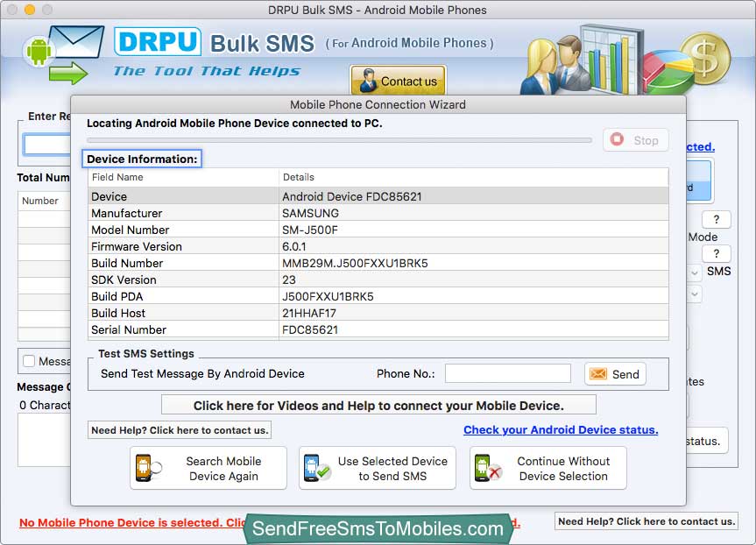The width and height of the screenshot is (756, 545).
Task: Click the Field Name column header
Action: (x=183, y=177)
